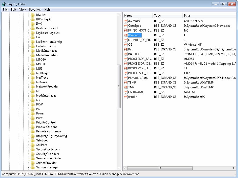This screenshot has height=178, width=238.
Task: Click the ab icon for the TEMP value
Action: pyautogui.click(x=125, y=82)
